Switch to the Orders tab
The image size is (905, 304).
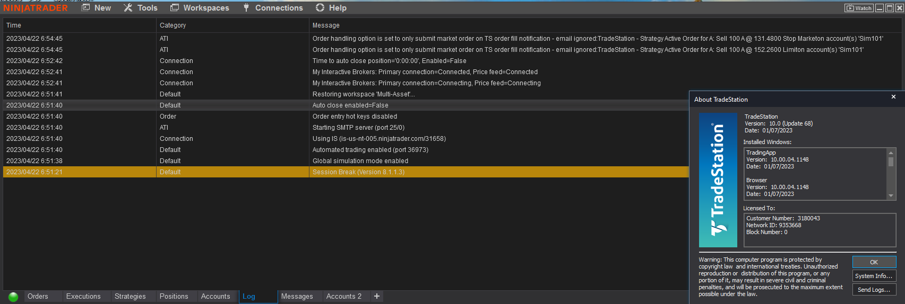coord(38,297)
